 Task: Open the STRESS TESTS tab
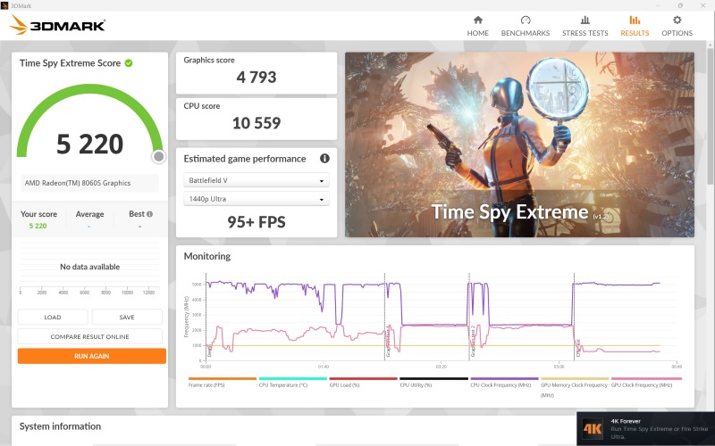[x=585, y=27]
